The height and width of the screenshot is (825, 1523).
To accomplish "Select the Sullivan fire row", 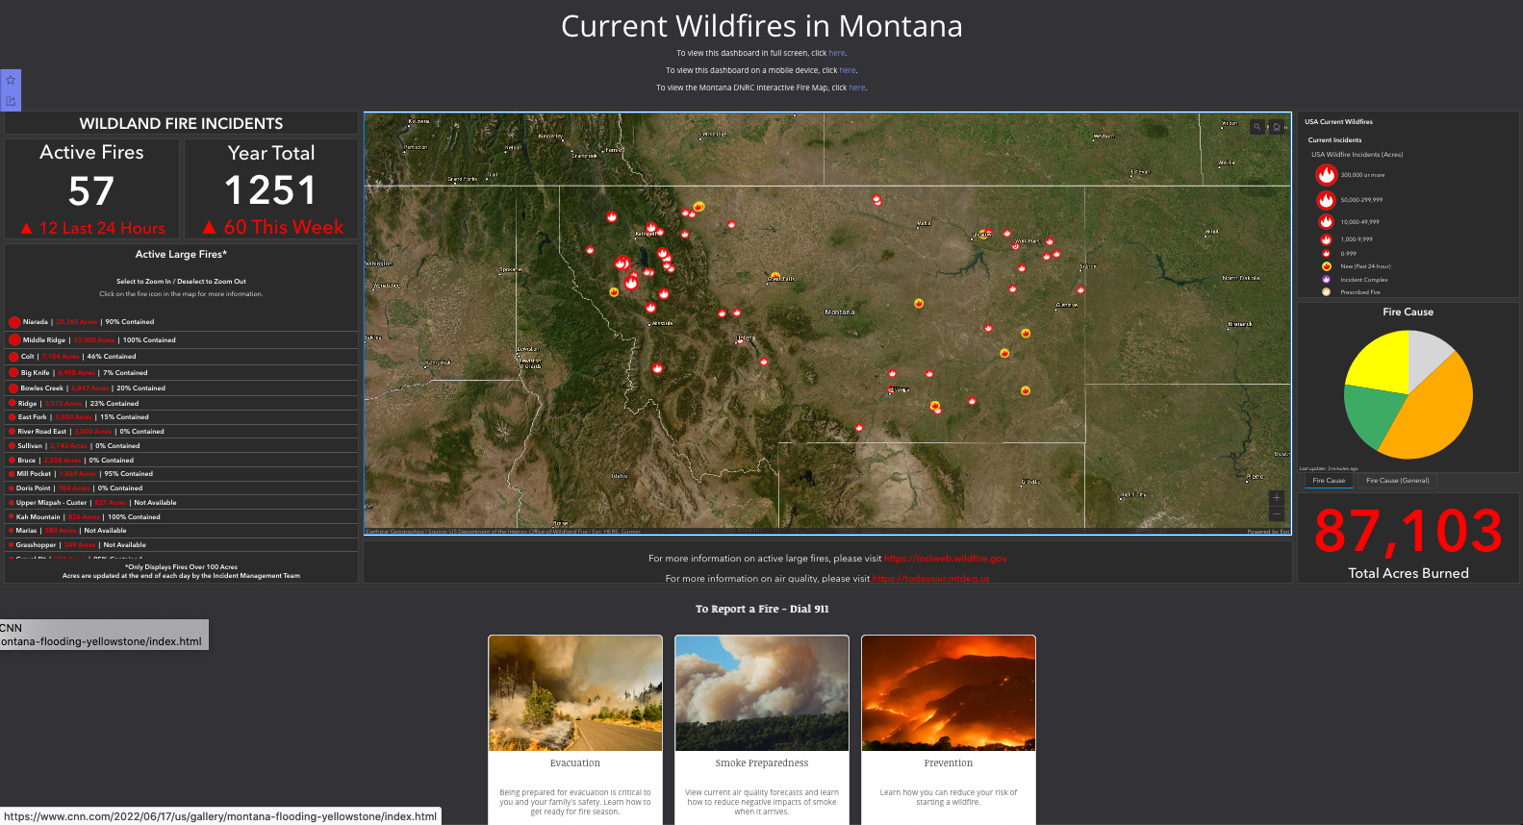I will point(181,446).
